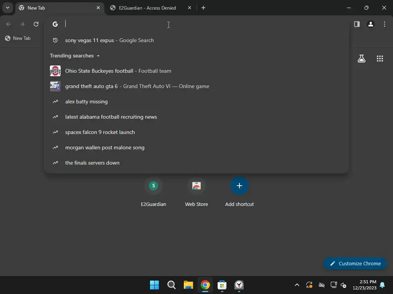This screenshot has width=393, height=294.
Task: Close the E2Guardian - Access Denied tab
Action: pos(190,8)
